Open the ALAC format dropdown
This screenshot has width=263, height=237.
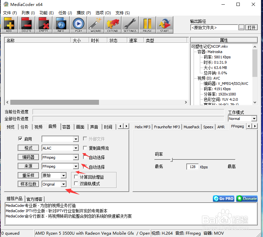coord(76,148)
